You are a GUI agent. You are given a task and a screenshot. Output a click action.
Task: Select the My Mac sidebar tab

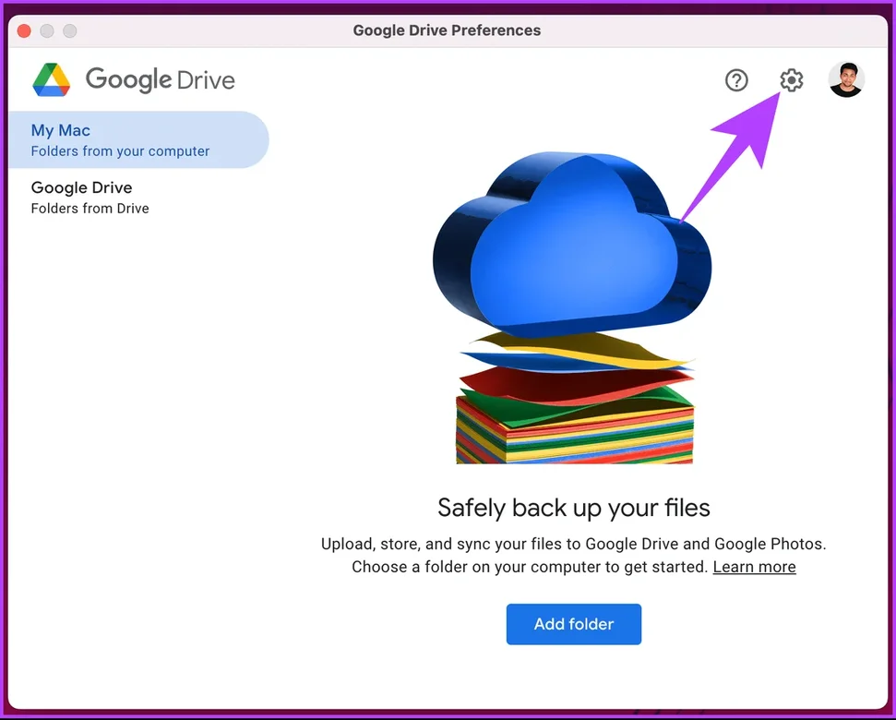coord(138,140)
